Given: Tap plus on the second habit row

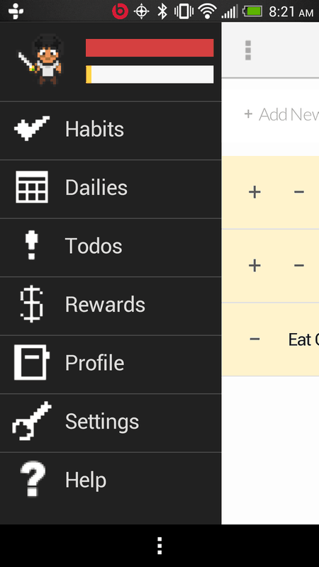Looking at the screenshot, I should point(254,266).
